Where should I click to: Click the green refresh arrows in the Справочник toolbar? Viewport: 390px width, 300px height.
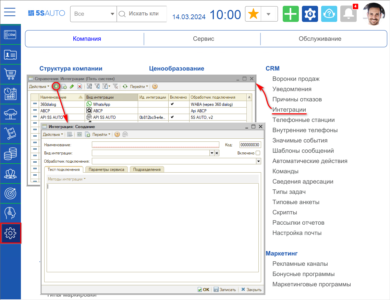(x=125, y=87)
